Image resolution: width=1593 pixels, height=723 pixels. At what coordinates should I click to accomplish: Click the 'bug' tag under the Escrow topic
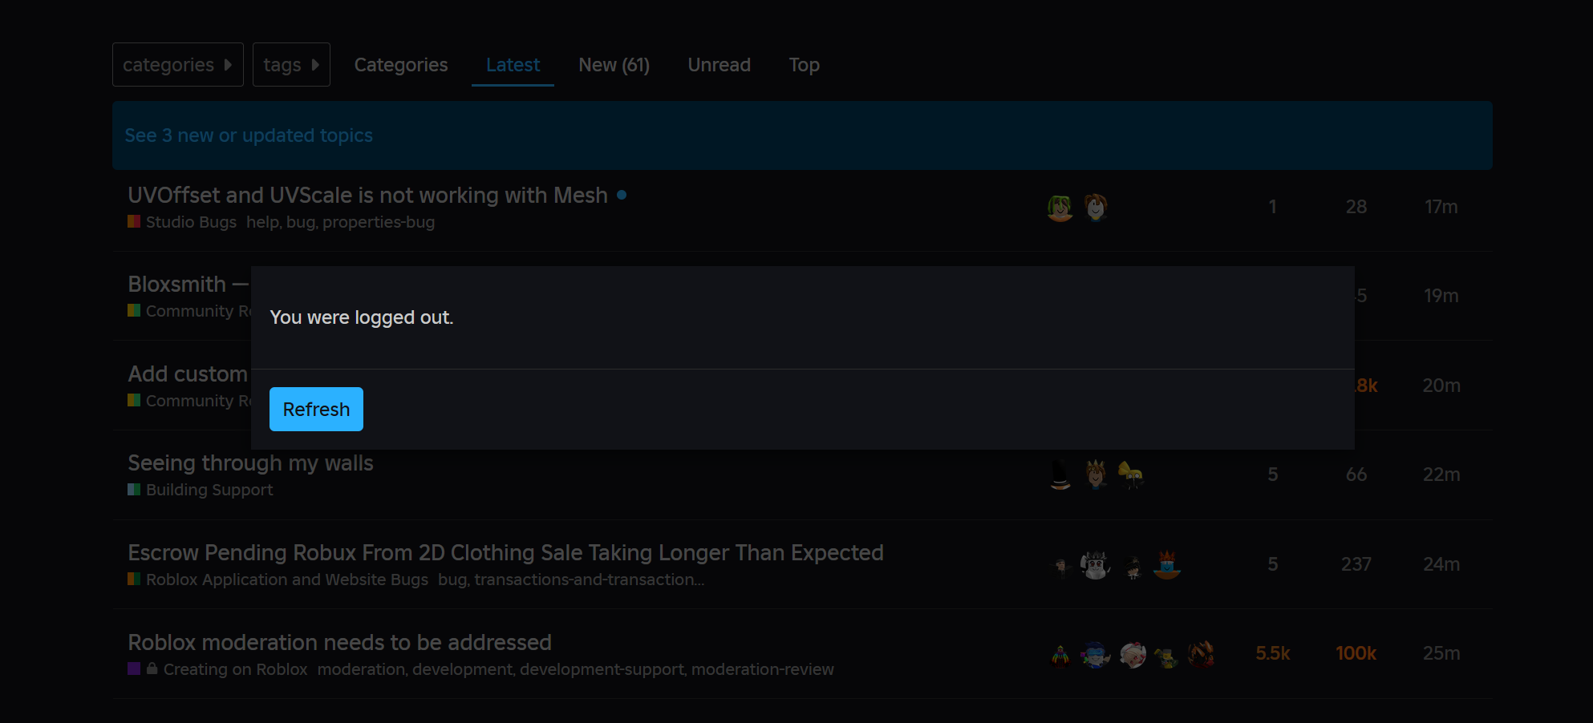click(x=452, y=580)
